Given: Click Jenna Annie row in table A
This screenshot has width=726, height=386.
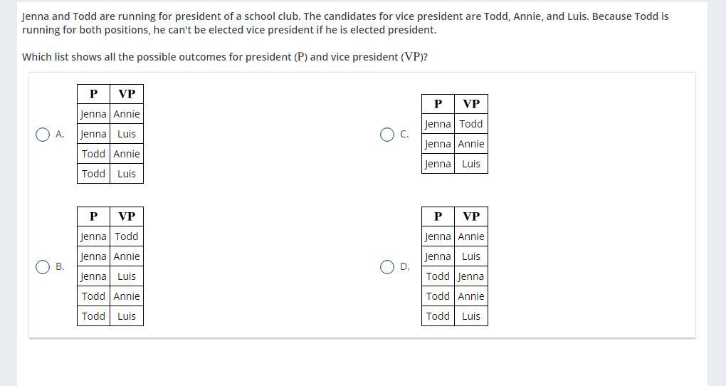Looking at the screenshot, I should pos(110,114).
